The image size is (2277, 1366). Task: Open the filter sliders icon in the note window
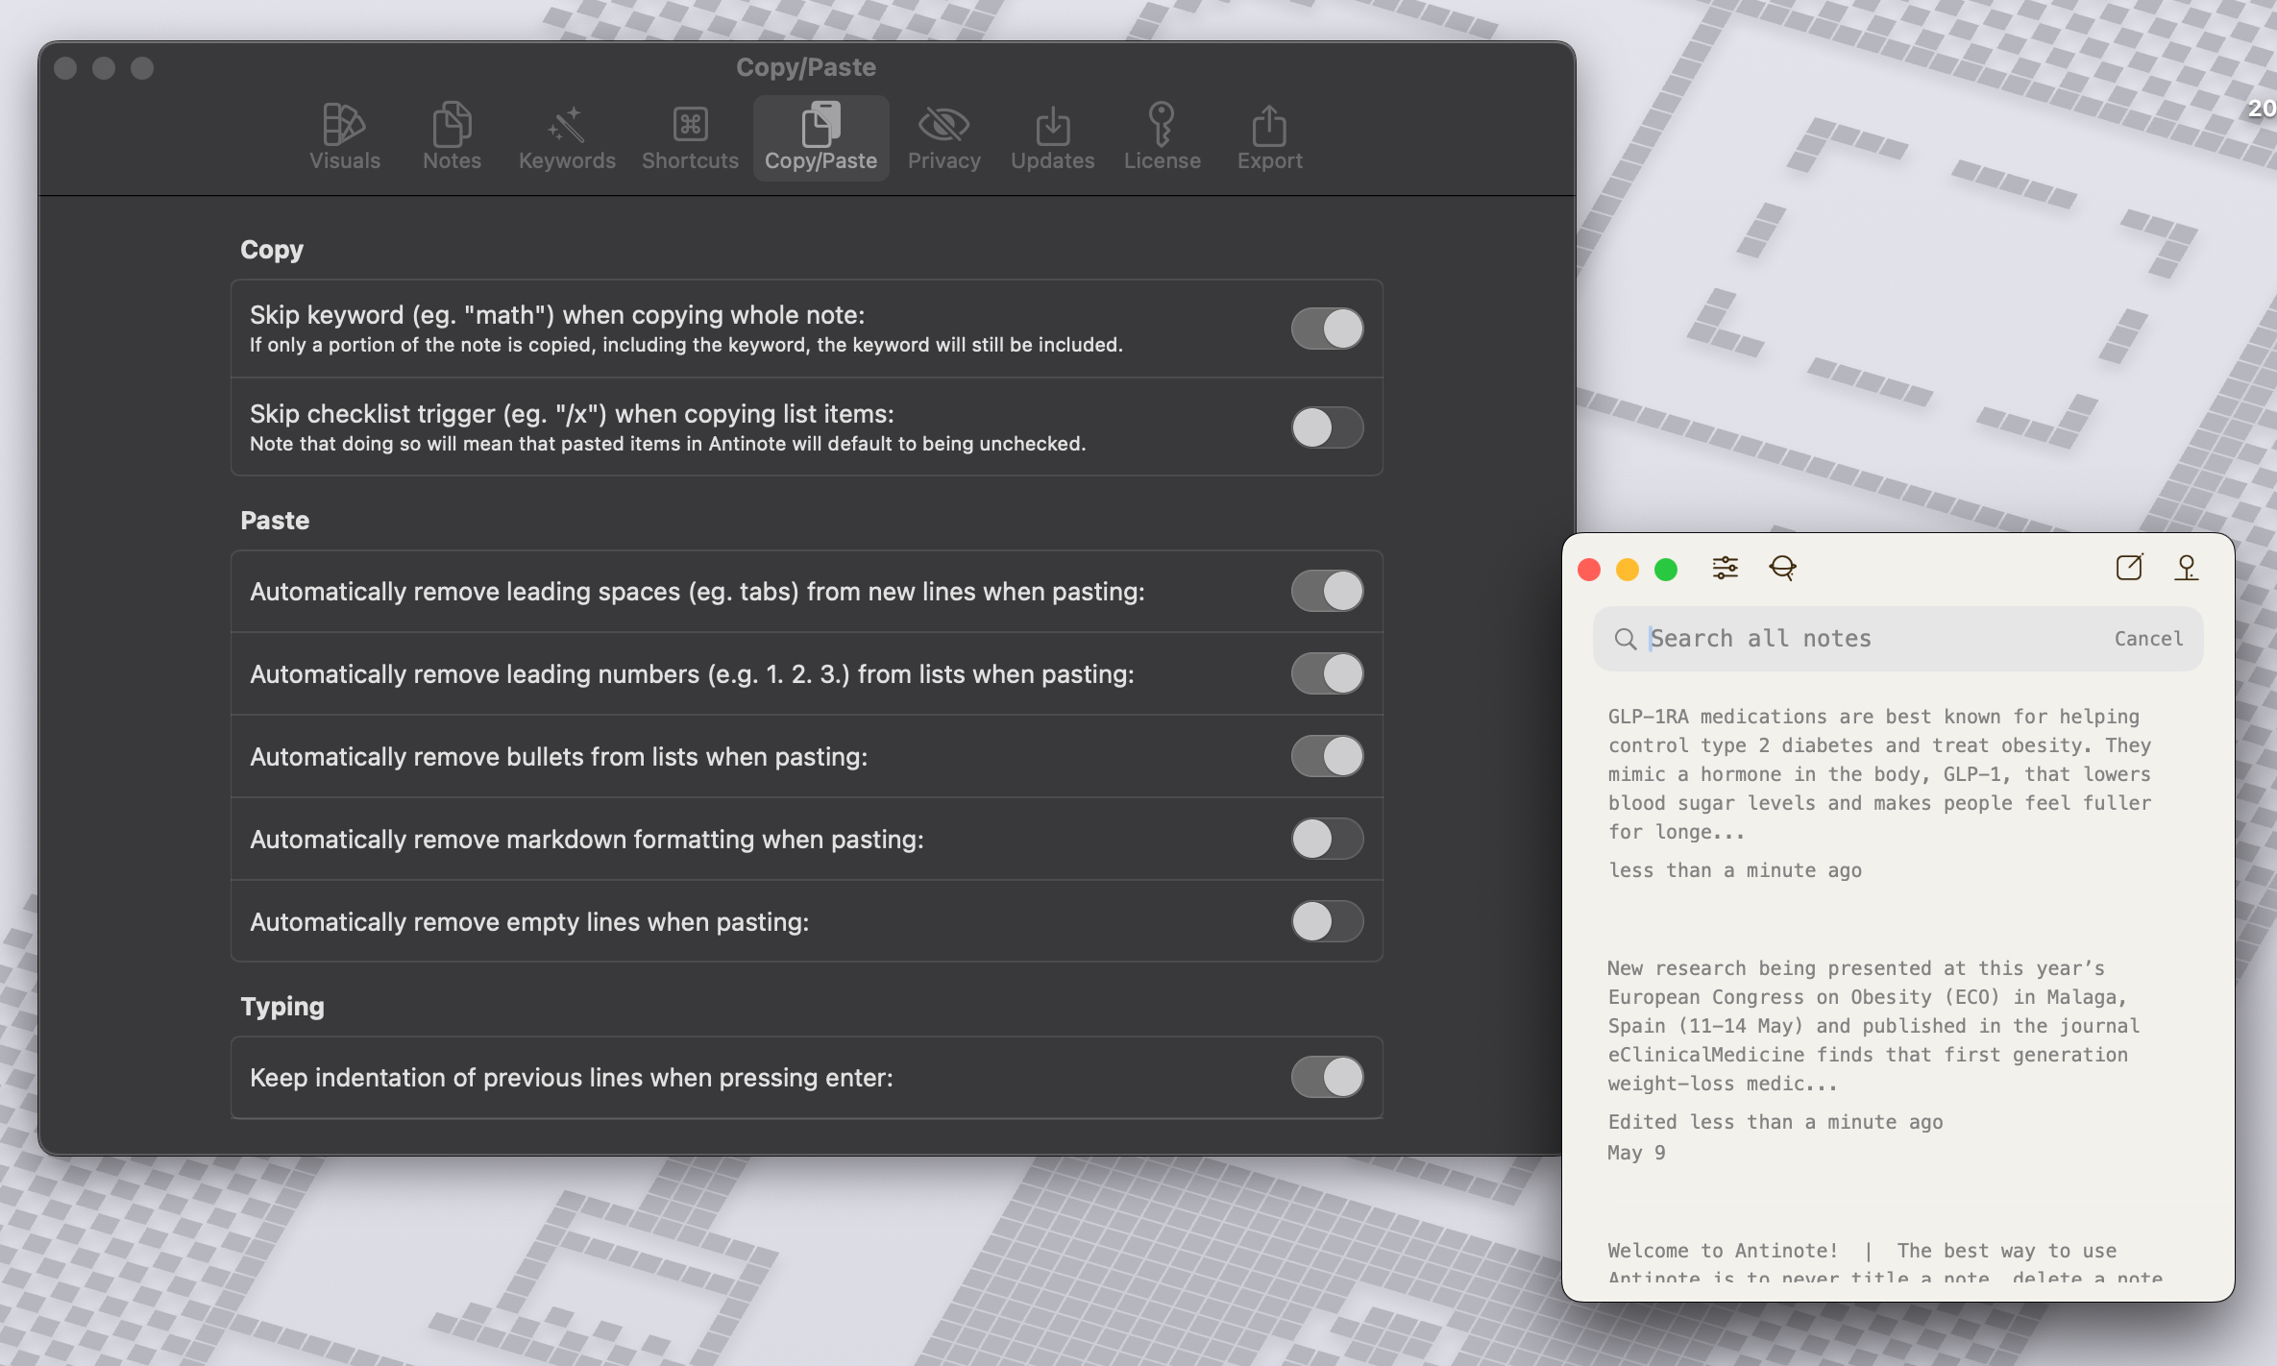(x=1725, y=568)
